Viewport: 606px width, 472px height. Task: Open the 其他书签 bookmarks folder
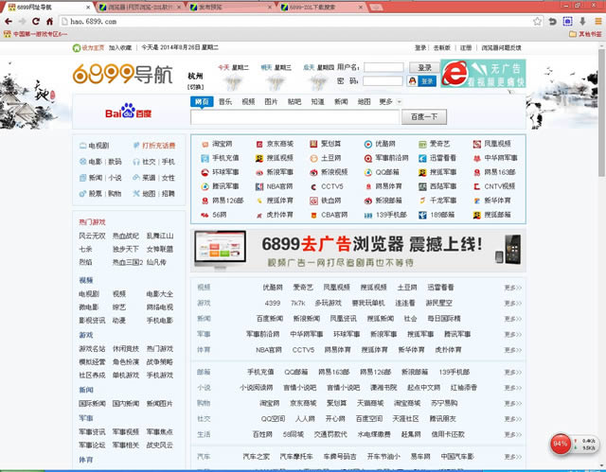tap(585, 34)
